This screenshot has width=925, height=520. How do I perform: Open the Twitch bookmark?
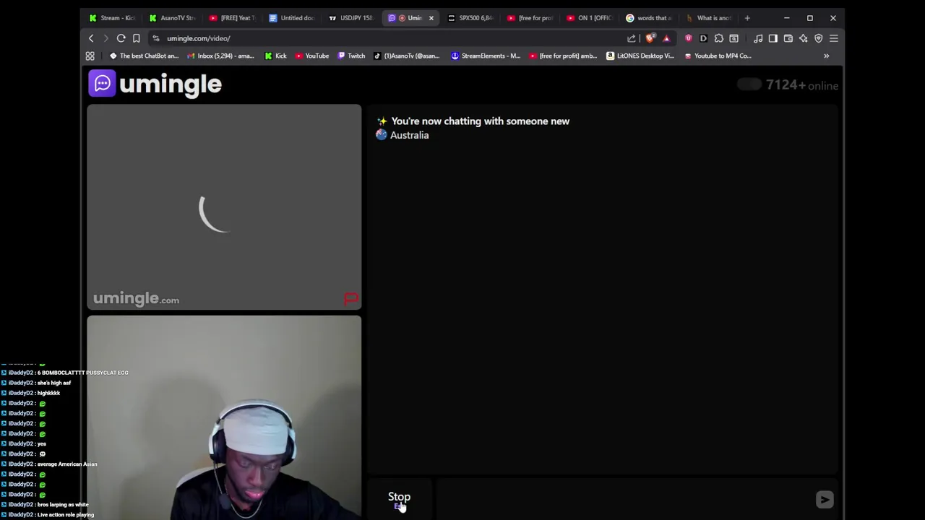[x=351, y=56]
